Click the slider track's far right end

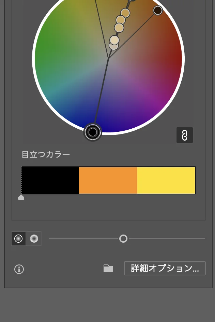coord(204,239)
